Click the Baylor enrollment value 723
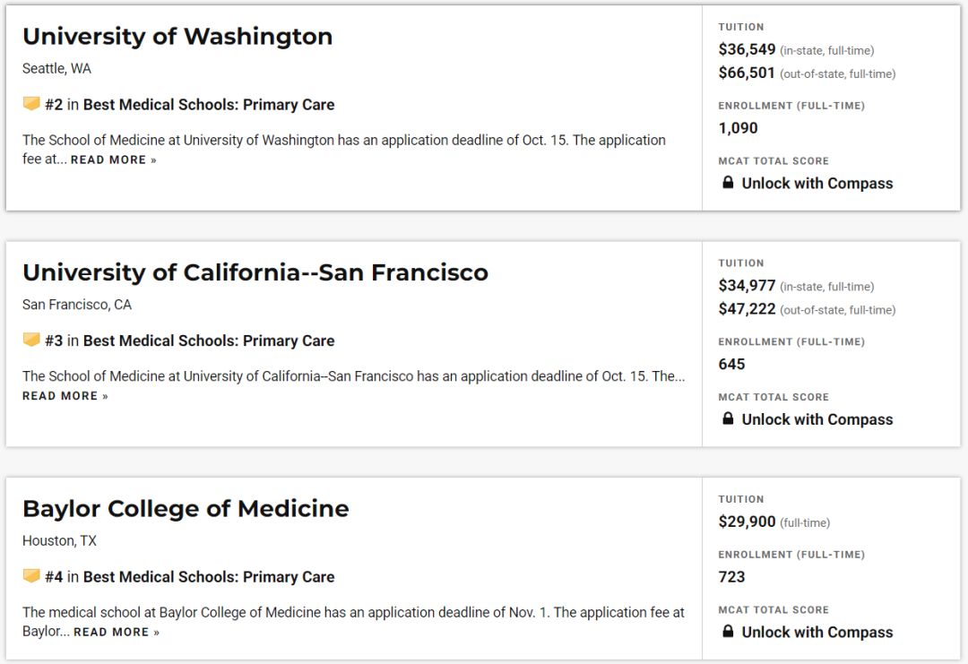Image resolution: width=968 pixels, height=664 pixels. click(x=732, y=577)
